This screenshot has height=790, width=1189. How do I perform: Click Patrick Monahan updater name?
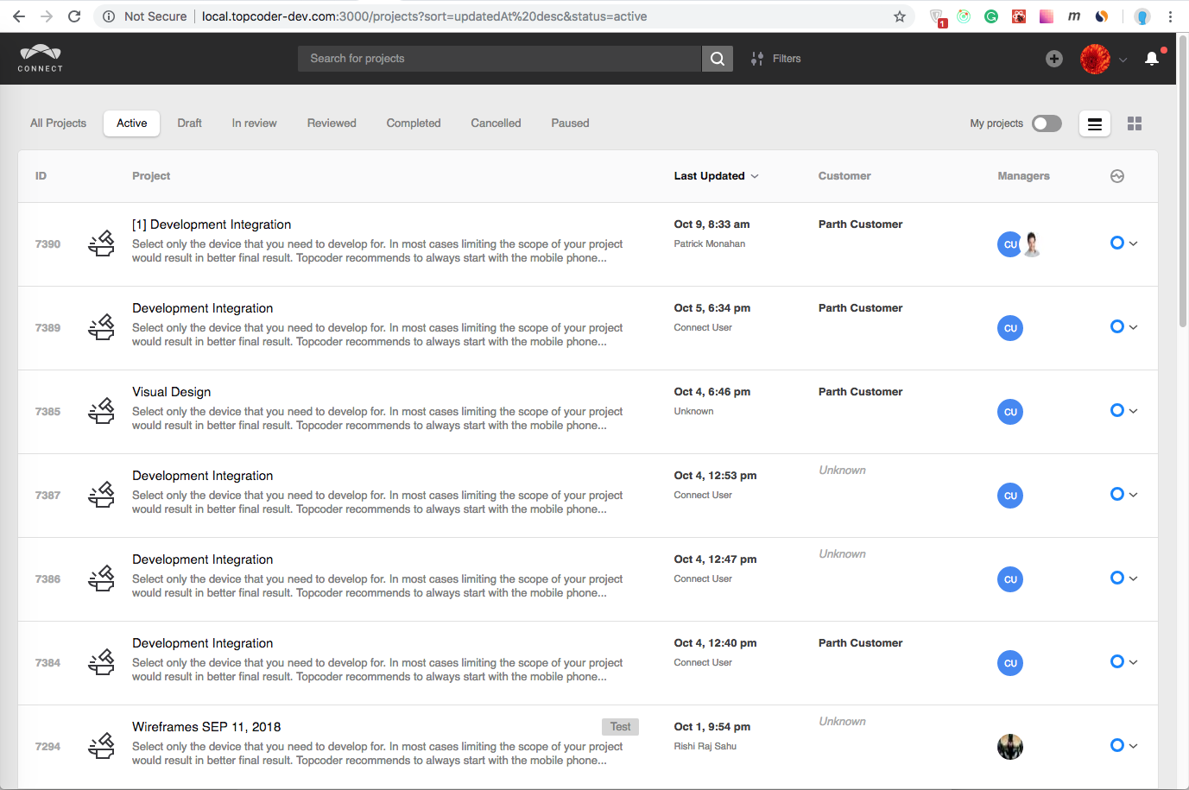[x=709, y=244]
